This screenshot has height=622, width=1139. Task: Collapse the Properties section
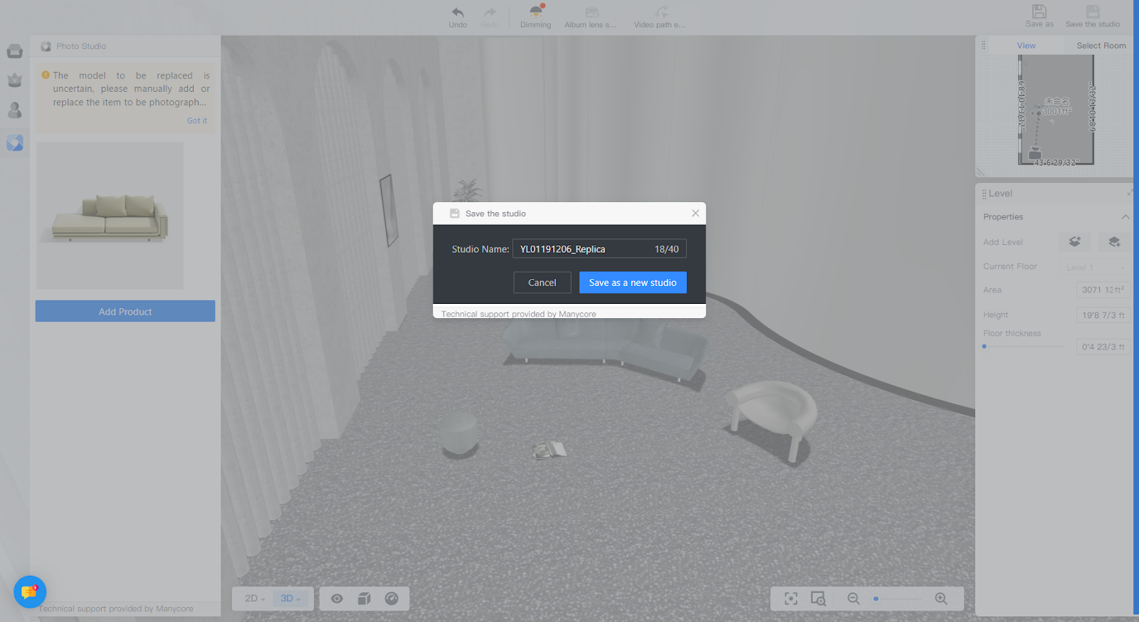tap(1125, 216)
